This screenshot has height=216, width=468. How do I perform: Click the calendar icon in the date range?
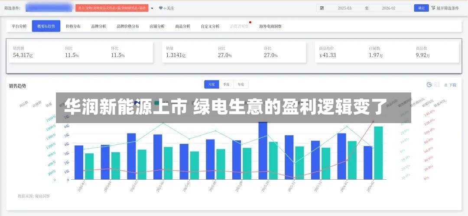coord(322,8)
